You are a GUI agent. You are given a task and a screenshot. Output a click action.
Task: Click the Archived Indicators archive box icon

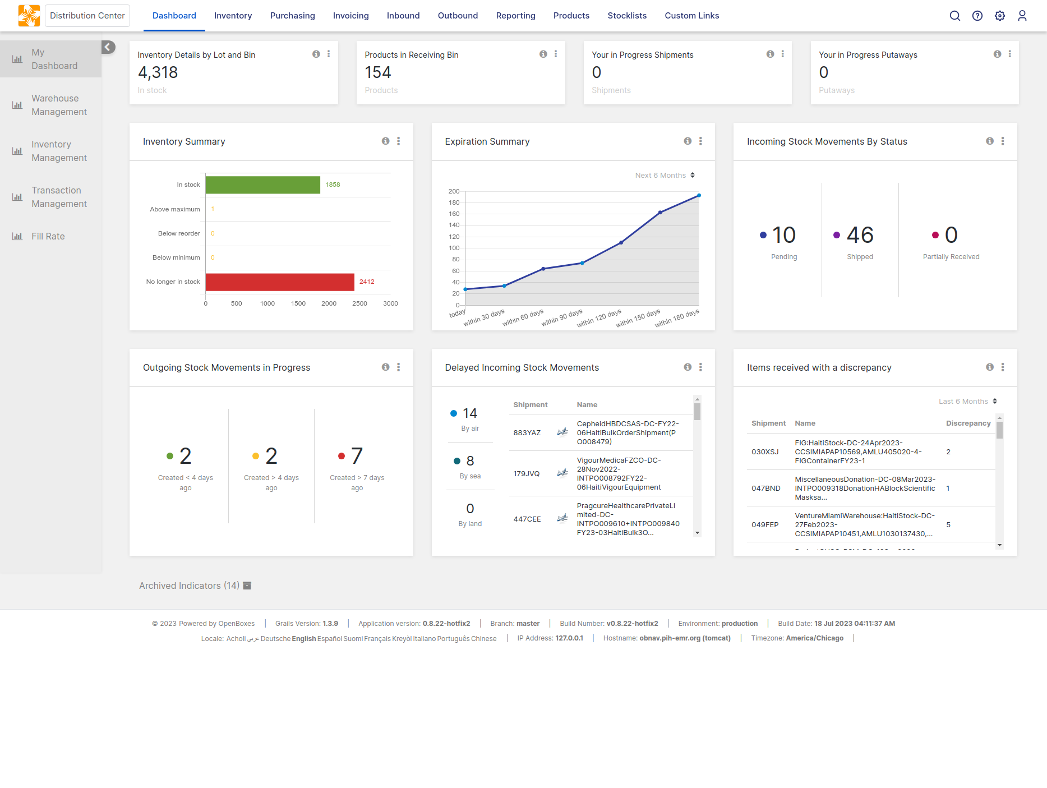tap(247, 586)
